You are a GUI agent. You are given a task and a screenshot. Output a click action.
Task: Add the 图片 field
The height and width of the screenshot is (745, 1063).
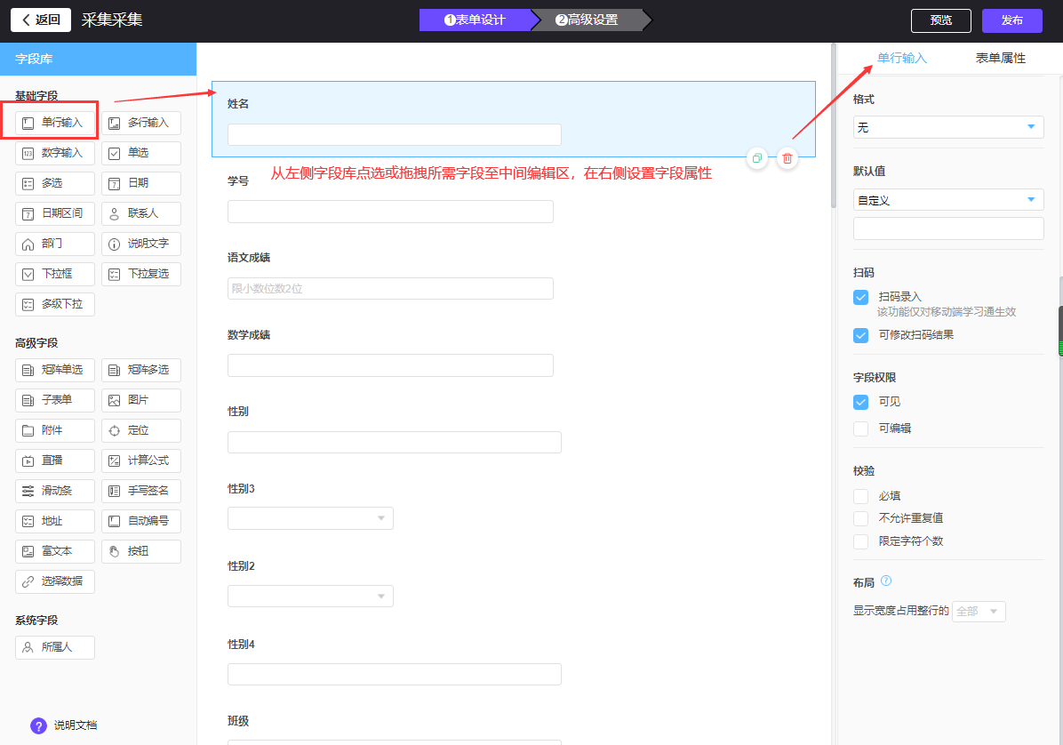[x=141, y=400]
